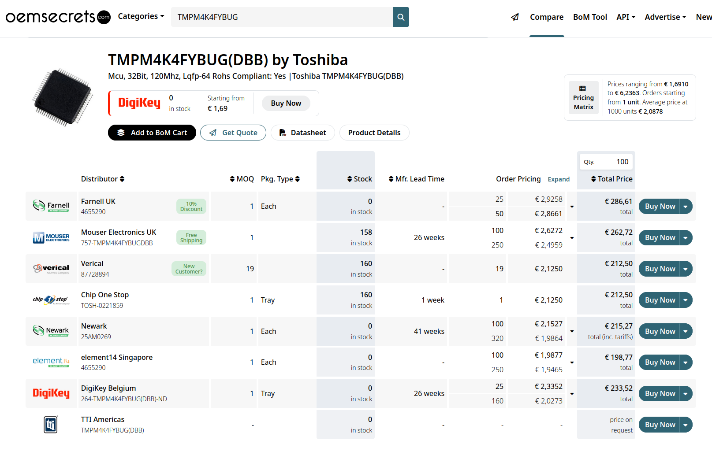Click the Verical New Customer badge
Viewport: 712px width, 455px height.
tap(189, 269)
